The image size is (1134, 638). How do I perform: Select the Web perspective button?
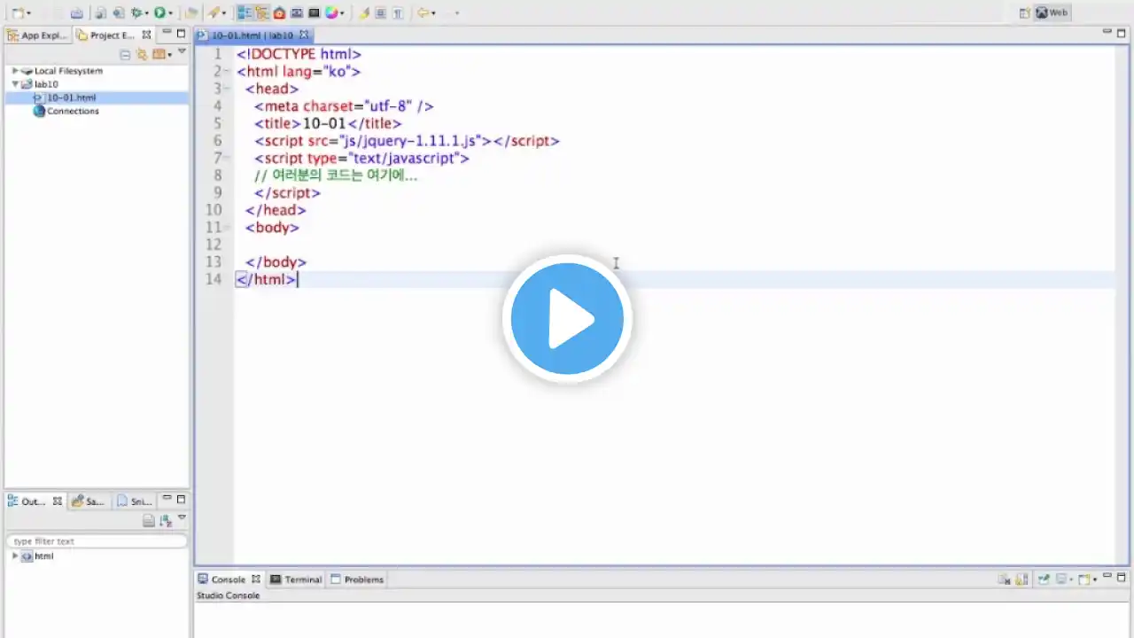coord(1052,13)
